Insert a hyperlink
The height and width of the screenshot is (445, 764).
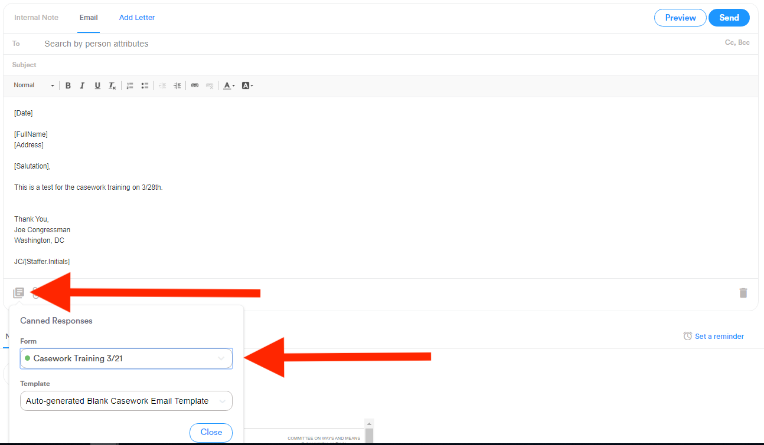tap(195, 85)
